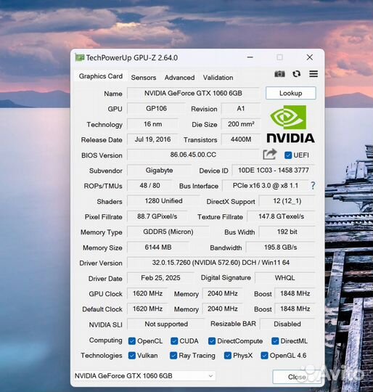Select the Graphics Card tab
This screenshot has width=373, height=392.
tap(101, 76)
